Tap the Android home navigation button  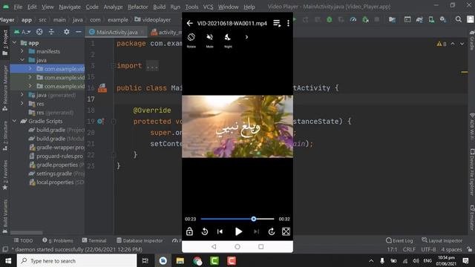tap(237, 247)
